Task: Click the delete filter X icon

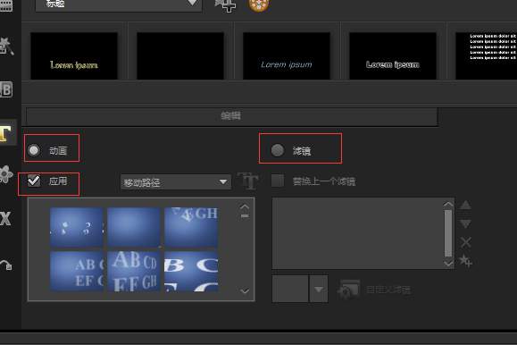Action: tap(465, 242)
